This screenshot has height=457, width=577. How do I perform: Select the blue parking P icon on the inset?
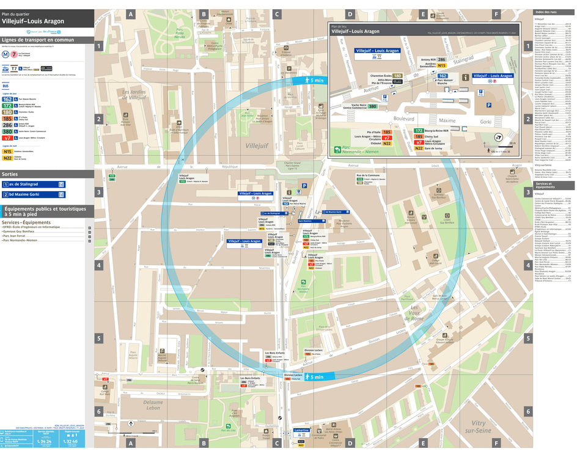pyautogui.click(x=489, y=105)
